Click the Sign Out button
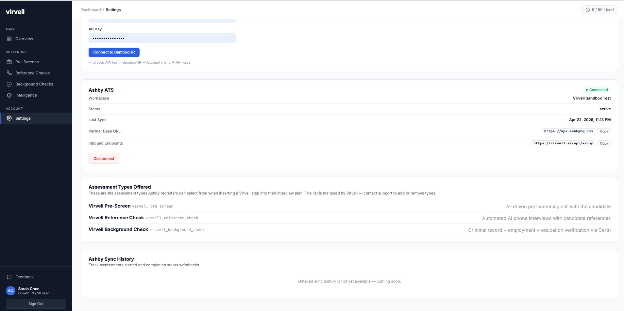The image size is (624, 311). coord(36,304)
